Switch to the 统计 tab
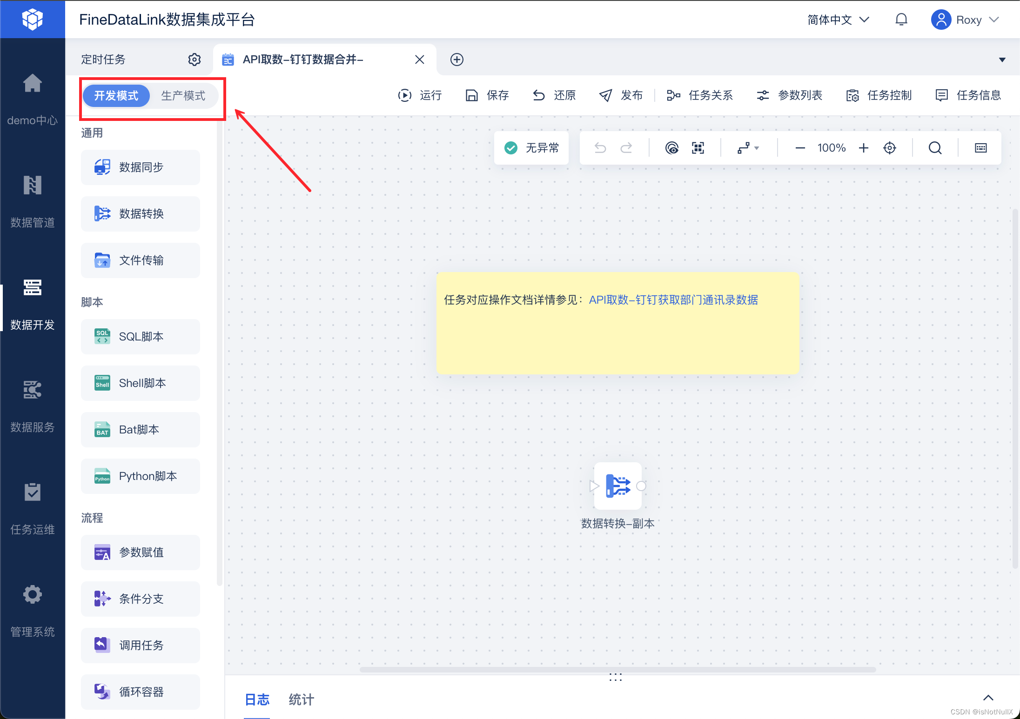 tap(301, 699)
